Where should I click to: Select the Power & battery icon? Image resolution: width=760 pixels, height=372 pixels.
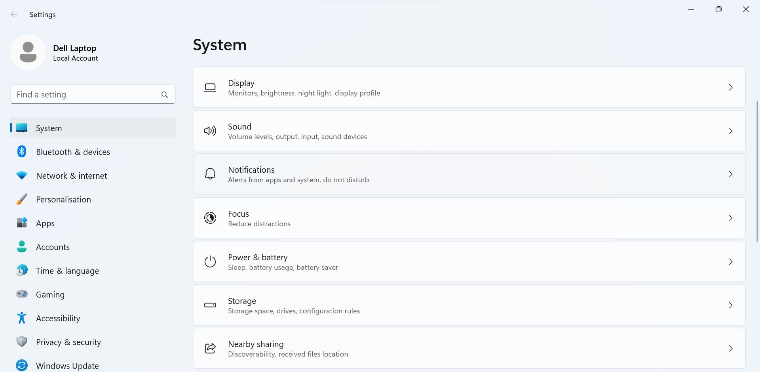pyautogui.click(x=210, y=261)
